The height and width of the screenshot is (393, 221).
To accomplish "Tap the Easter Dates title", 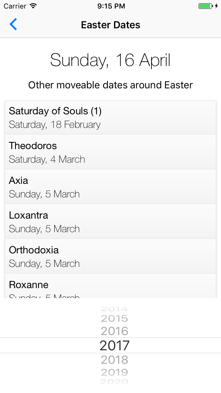I will click(111, 25).
